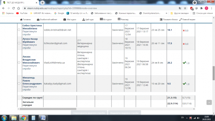Click Переоцінити виділені спроби button
215x121 pixels.
pyautogui.click(x=89, y=113)
